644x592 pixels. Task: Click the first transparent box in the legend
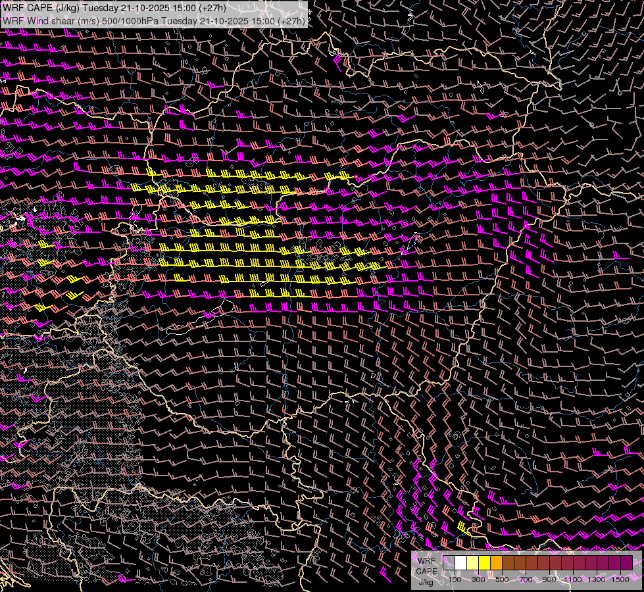(x=449, y=562)
